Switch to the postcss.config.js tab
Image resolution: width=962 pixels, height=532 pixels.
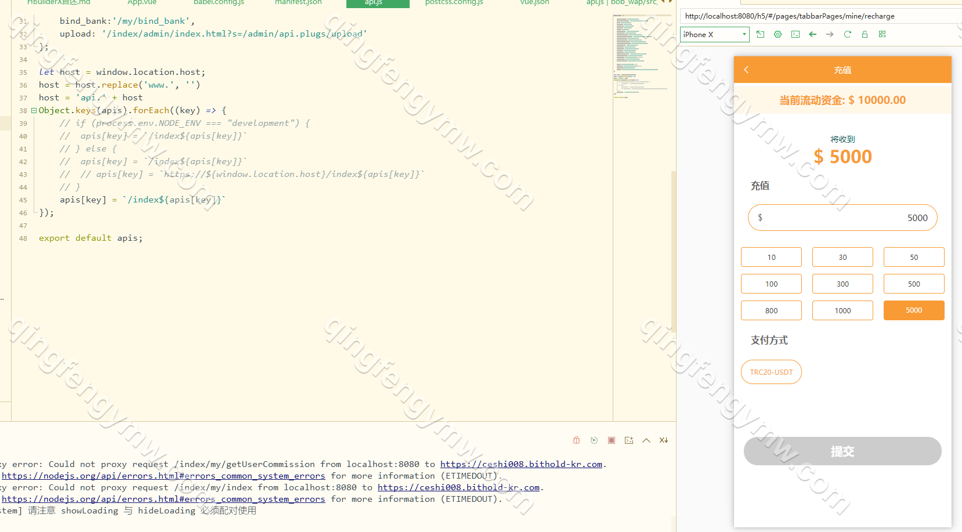(454, 3)
